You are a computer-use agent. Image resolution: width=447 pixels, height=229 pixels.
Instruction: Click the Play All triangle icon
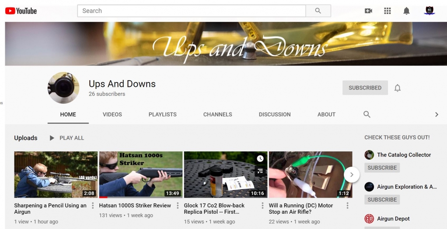tap(52, 138)
